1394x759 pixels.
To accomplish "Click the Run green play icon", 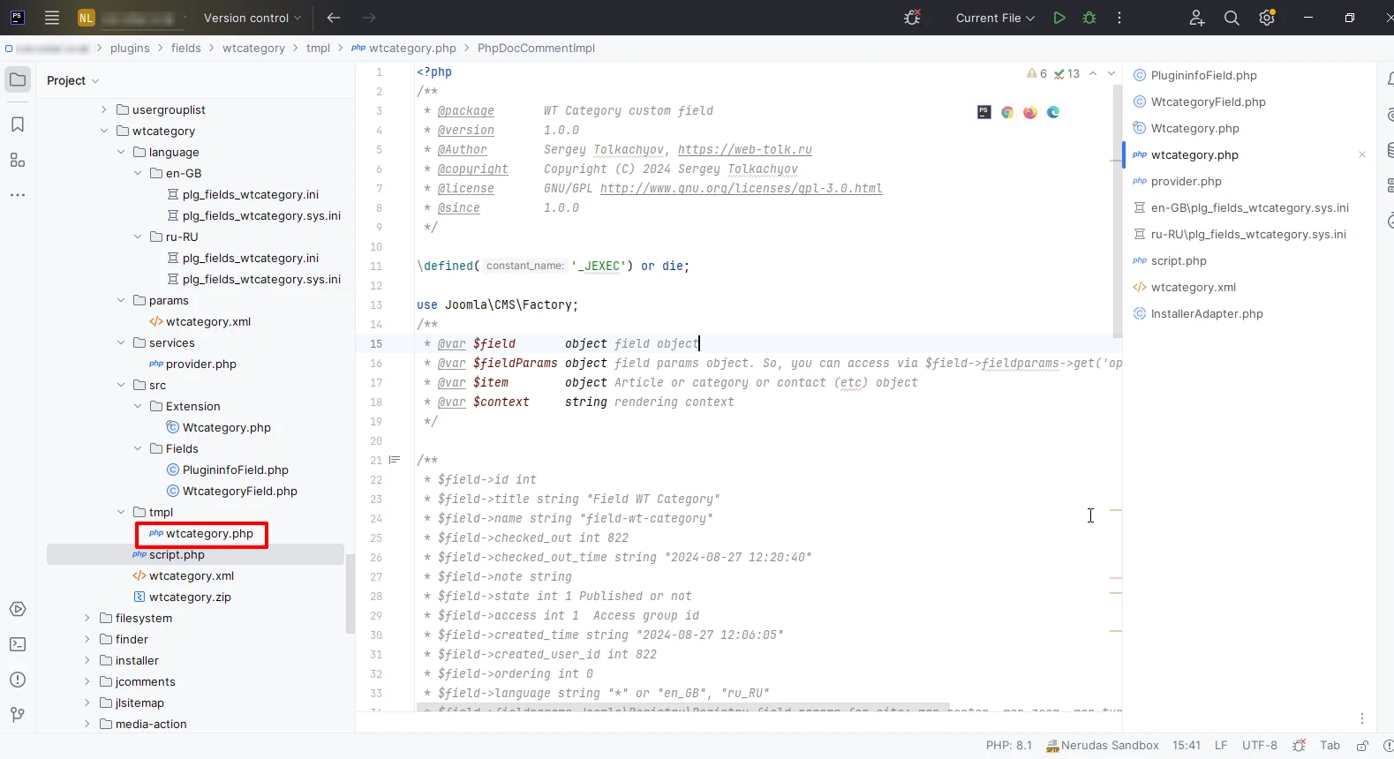I will pyautogui.click(x=1059, y=18).
